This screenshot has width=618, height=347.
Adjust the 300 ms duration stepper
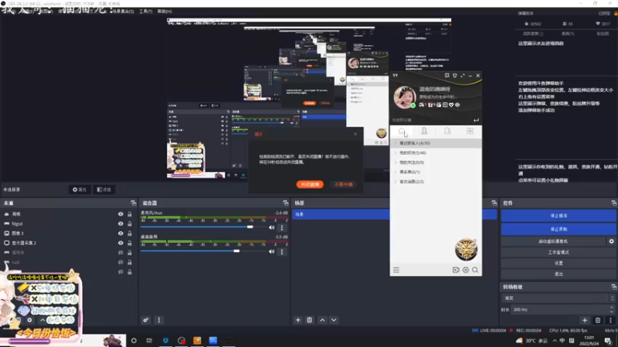coord(611,310)
